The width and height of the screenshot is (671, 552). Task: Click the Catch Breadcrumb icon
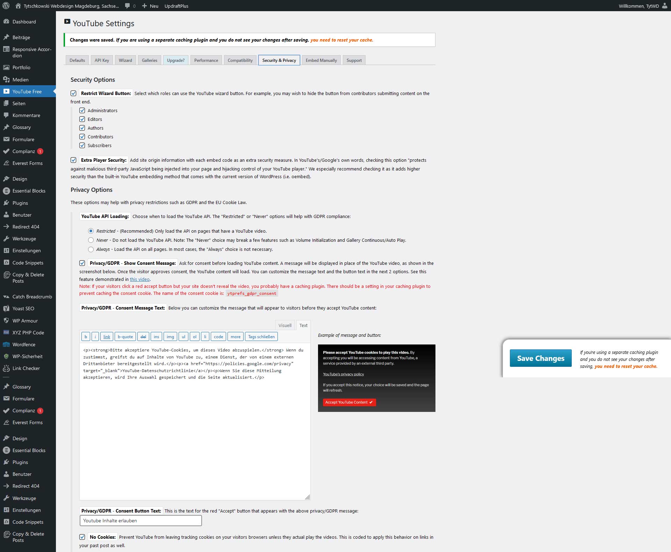(x=6, y=297)
